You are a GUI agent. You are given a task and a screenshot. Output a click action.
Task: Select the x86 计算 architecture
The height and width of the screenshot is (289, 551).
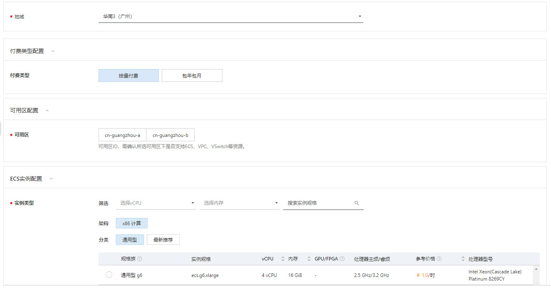[132, 223]
